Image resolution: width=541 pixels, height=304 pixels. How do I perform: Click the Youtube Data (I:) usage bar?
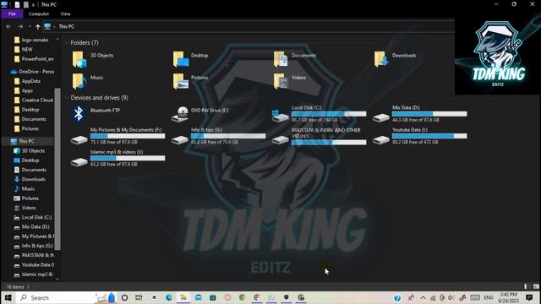tap(429, 136)
